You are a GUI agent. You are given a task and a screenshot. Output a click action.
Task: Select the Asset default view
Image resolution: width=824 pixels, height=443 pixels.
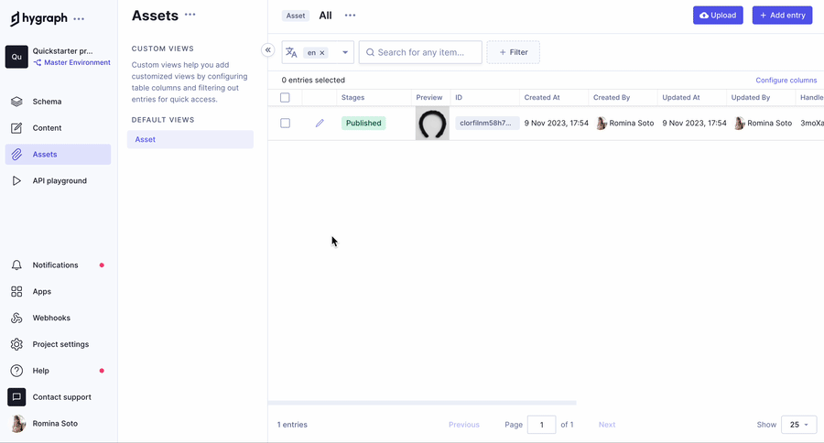[190, 139]
